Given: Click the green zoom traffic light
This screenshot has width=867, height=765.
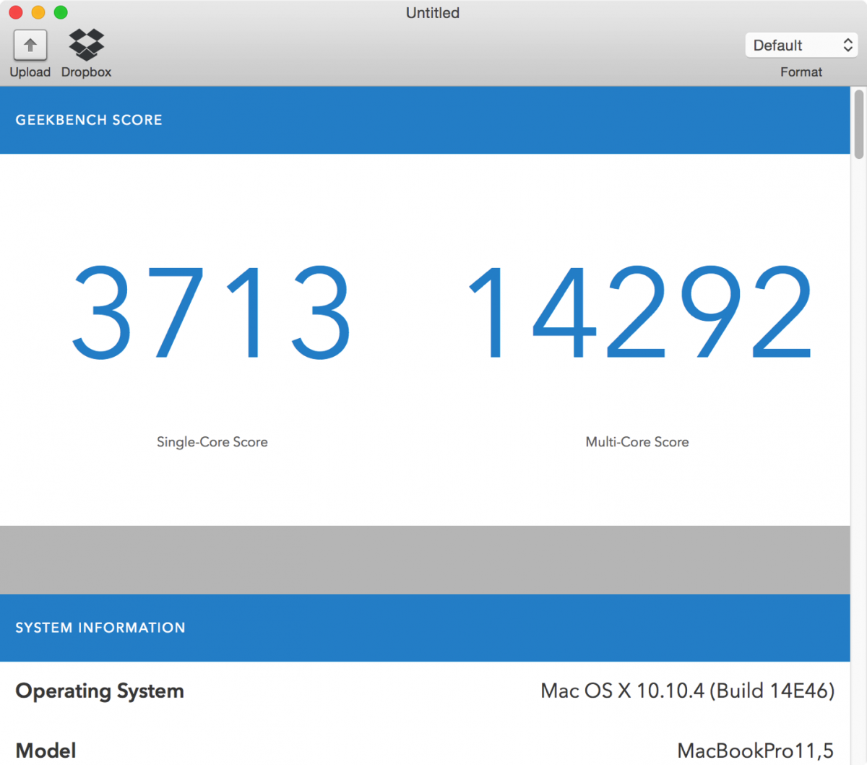Looking at the screenshot, I should (60, 12).
